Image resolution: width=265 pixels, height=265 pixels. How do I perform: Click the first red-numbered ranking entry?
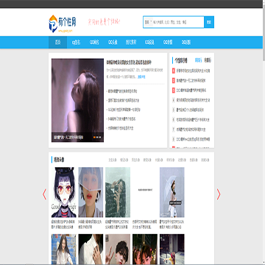tap(191, 71)
